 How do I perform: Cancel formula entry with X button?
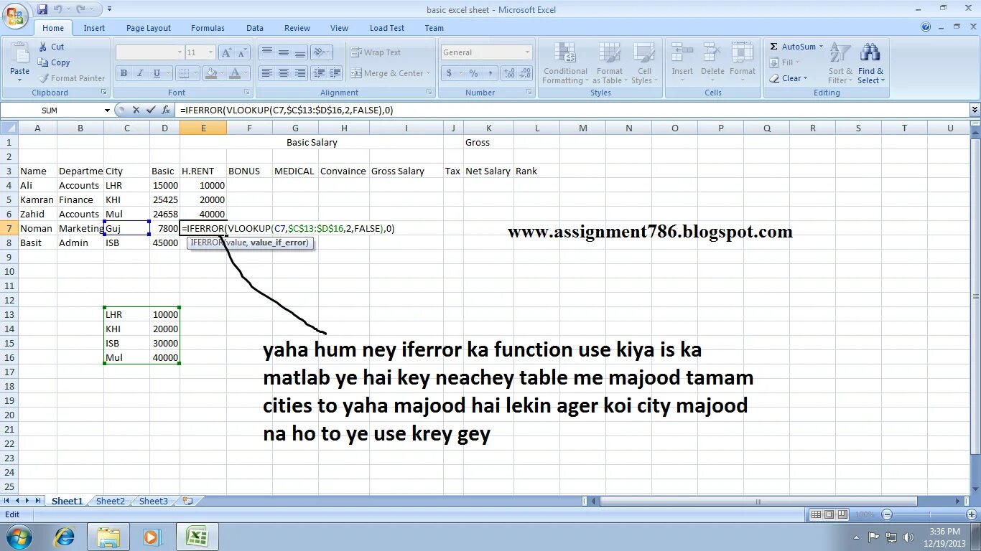[136, 110]
